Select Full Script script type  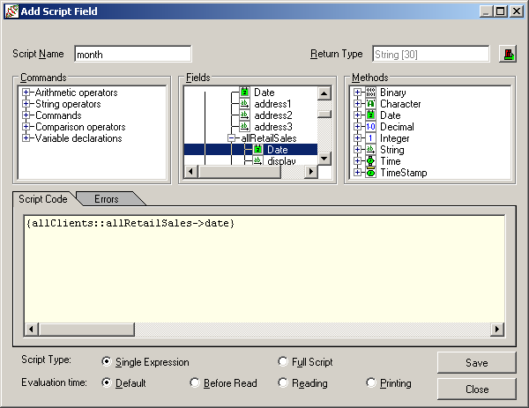283,361
